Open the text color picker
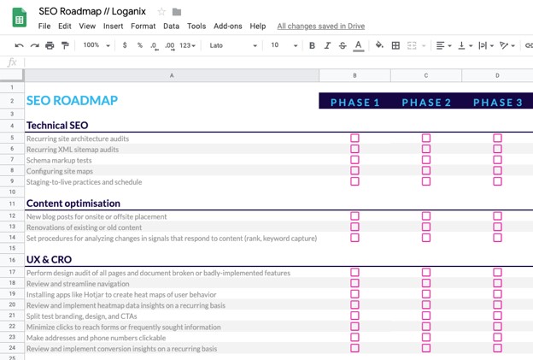 click(x=358, y=45)
